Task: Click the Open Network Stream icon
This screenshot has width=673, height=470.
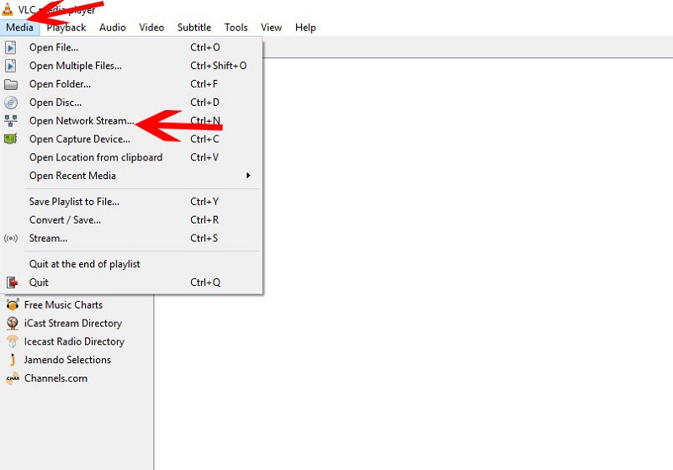Action: click(x=11, y=121)
